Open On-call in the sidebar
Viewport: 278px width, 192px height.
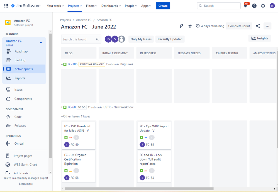[24, 144]
